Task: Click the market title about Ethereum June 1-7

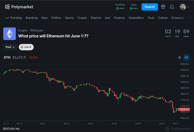Action: (53, 36)
